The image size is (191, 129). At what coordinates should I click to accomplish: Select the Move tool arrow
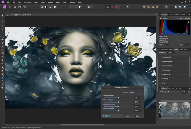(3, 19)
